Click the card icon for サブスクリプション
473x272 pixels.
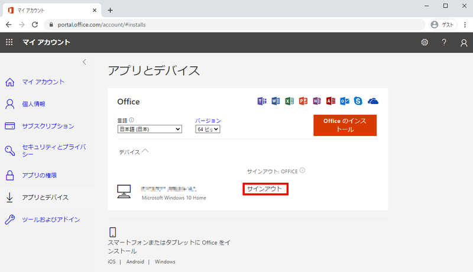9,126
